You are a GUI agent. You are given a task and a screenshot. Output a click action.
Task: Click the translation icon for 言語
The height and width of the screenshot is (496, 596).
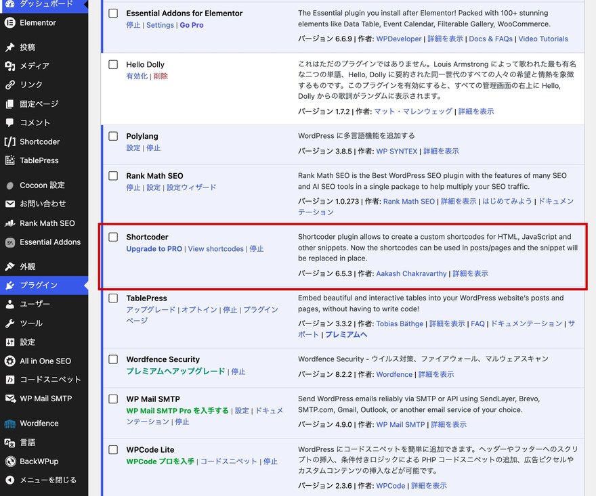point(10,443)
